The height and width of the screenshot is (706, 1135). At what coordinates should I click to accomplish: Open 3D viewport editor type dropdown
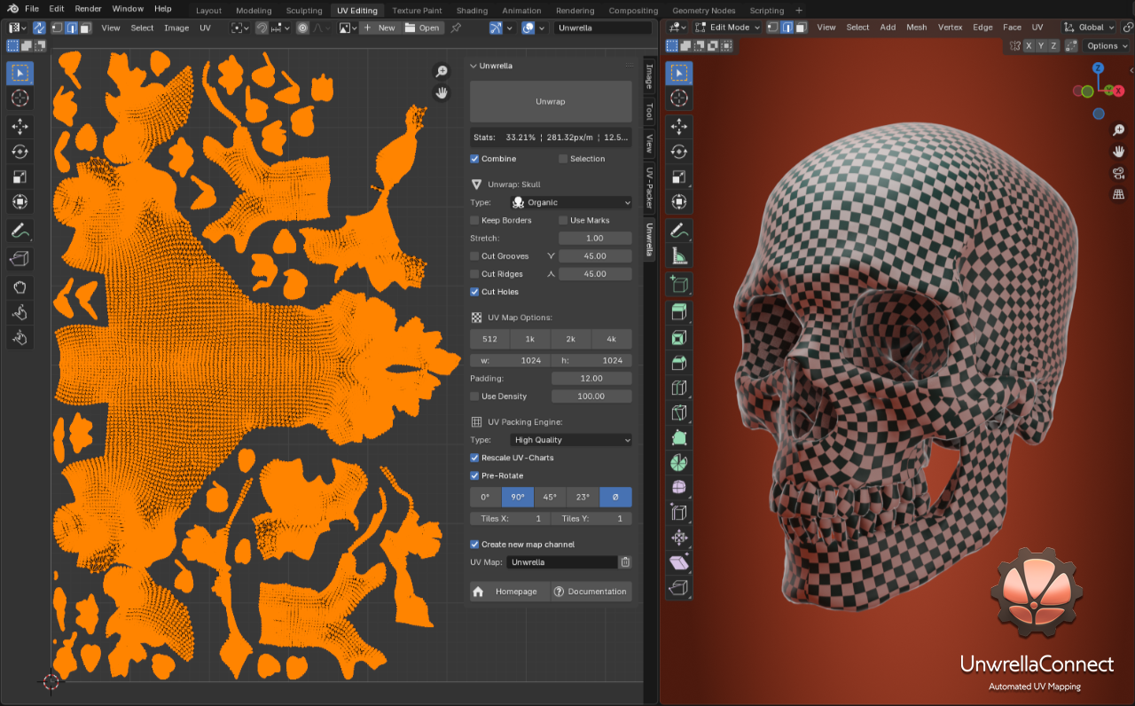coord(678,27)
